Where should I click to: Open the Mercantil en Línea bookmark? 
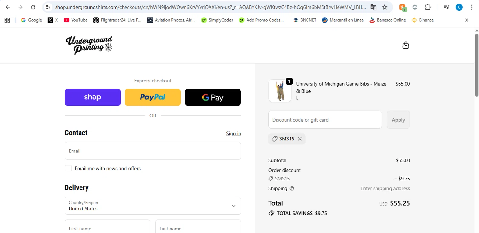[343, 20]
